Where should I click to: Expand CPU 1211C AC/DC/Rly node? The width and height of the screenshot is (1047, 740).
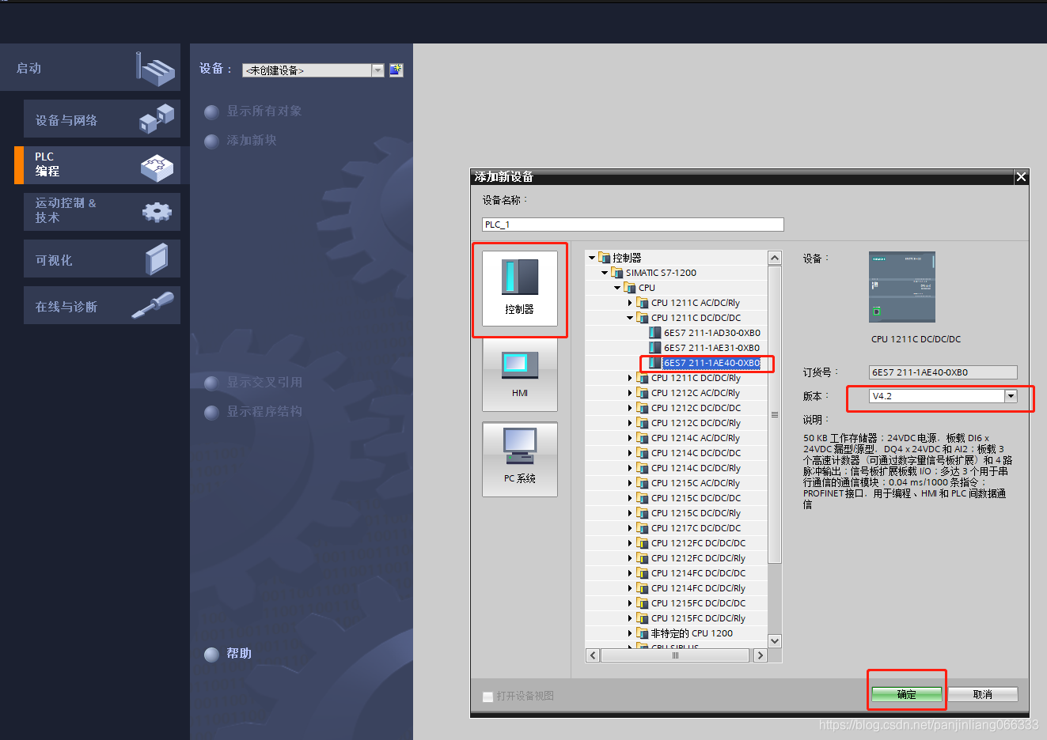[630, 303]
